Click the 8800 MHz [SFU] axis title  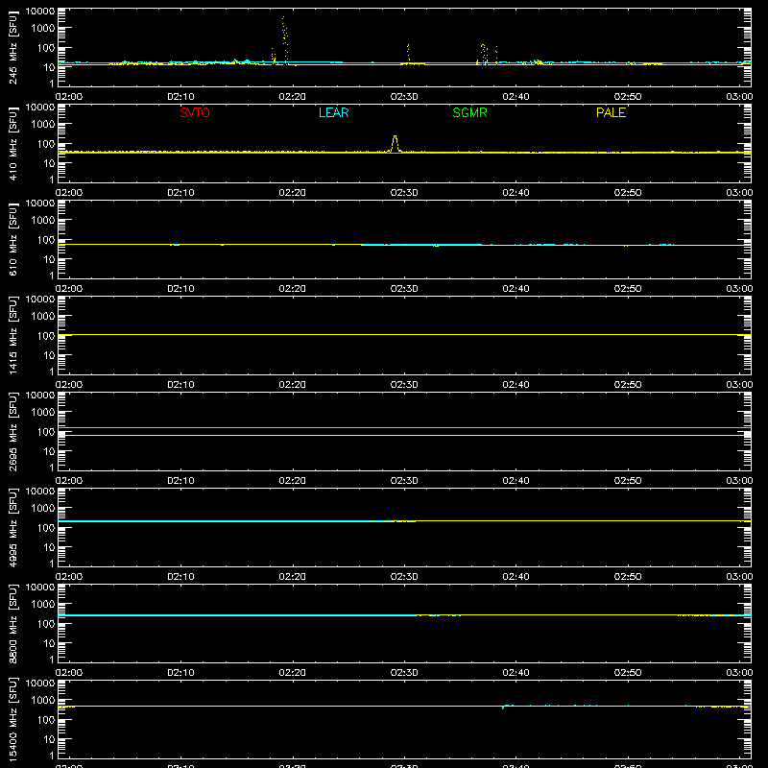12,623
